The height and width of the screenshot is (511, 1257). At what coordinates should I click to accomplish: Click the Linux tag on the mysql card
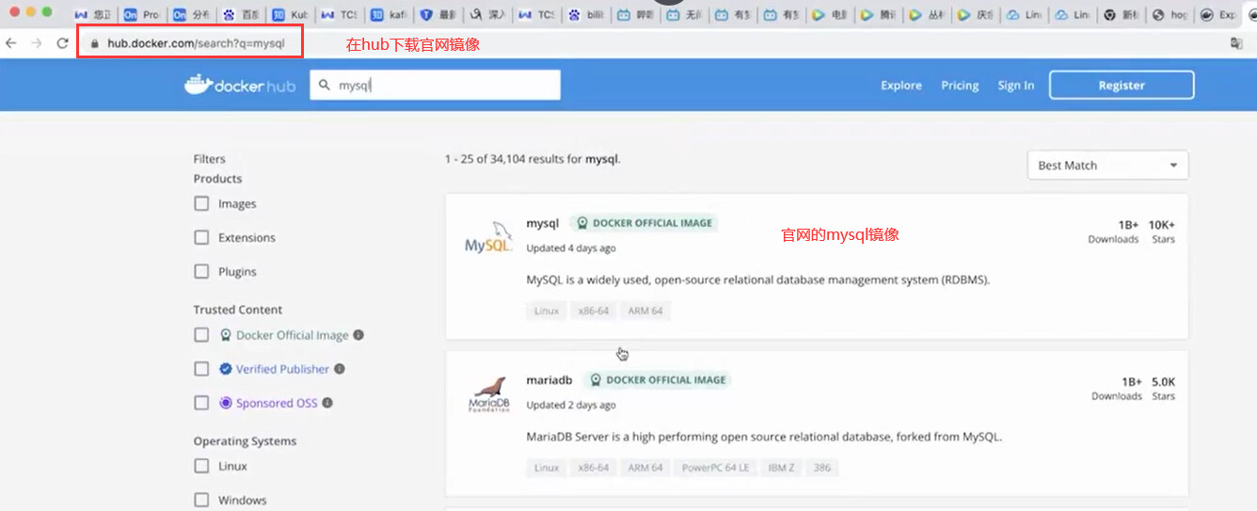coord(547,311)
